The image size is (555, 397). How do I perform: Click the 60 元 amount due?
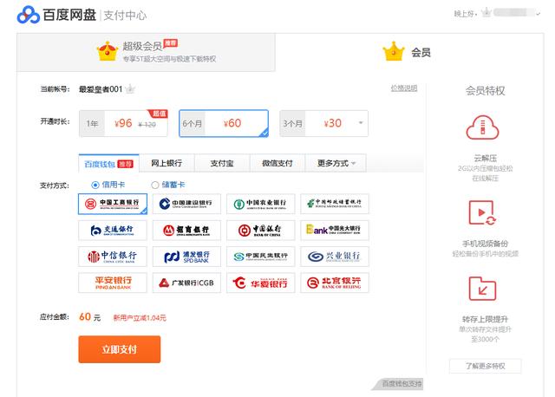tap(90, 317)
